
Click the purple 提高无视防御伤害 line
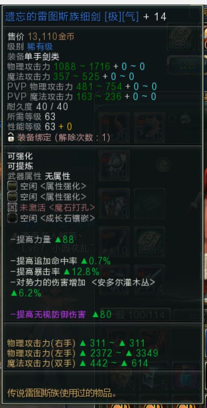coord(48,314)
